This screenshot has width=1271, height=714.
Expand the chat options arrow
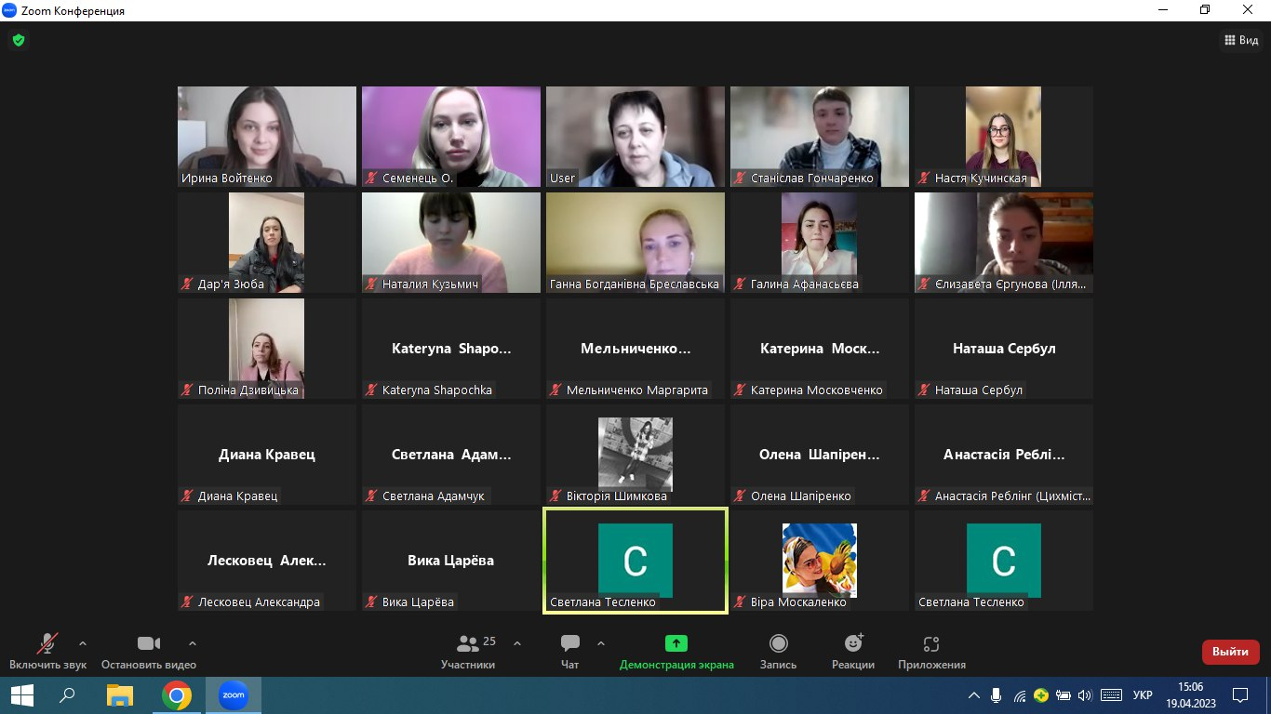[601, 642]
